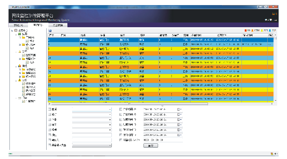This screenshot has height=159, width=287.
Task: Open calendar picker for 开始时间<= field
Action: click(x=179, y=114)
